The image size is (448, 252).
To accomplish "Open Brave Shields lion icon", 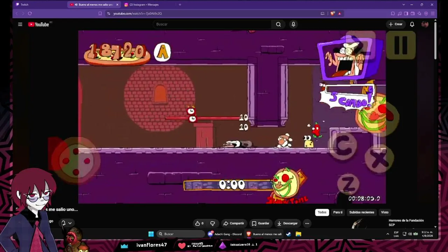I will (332, 13).
